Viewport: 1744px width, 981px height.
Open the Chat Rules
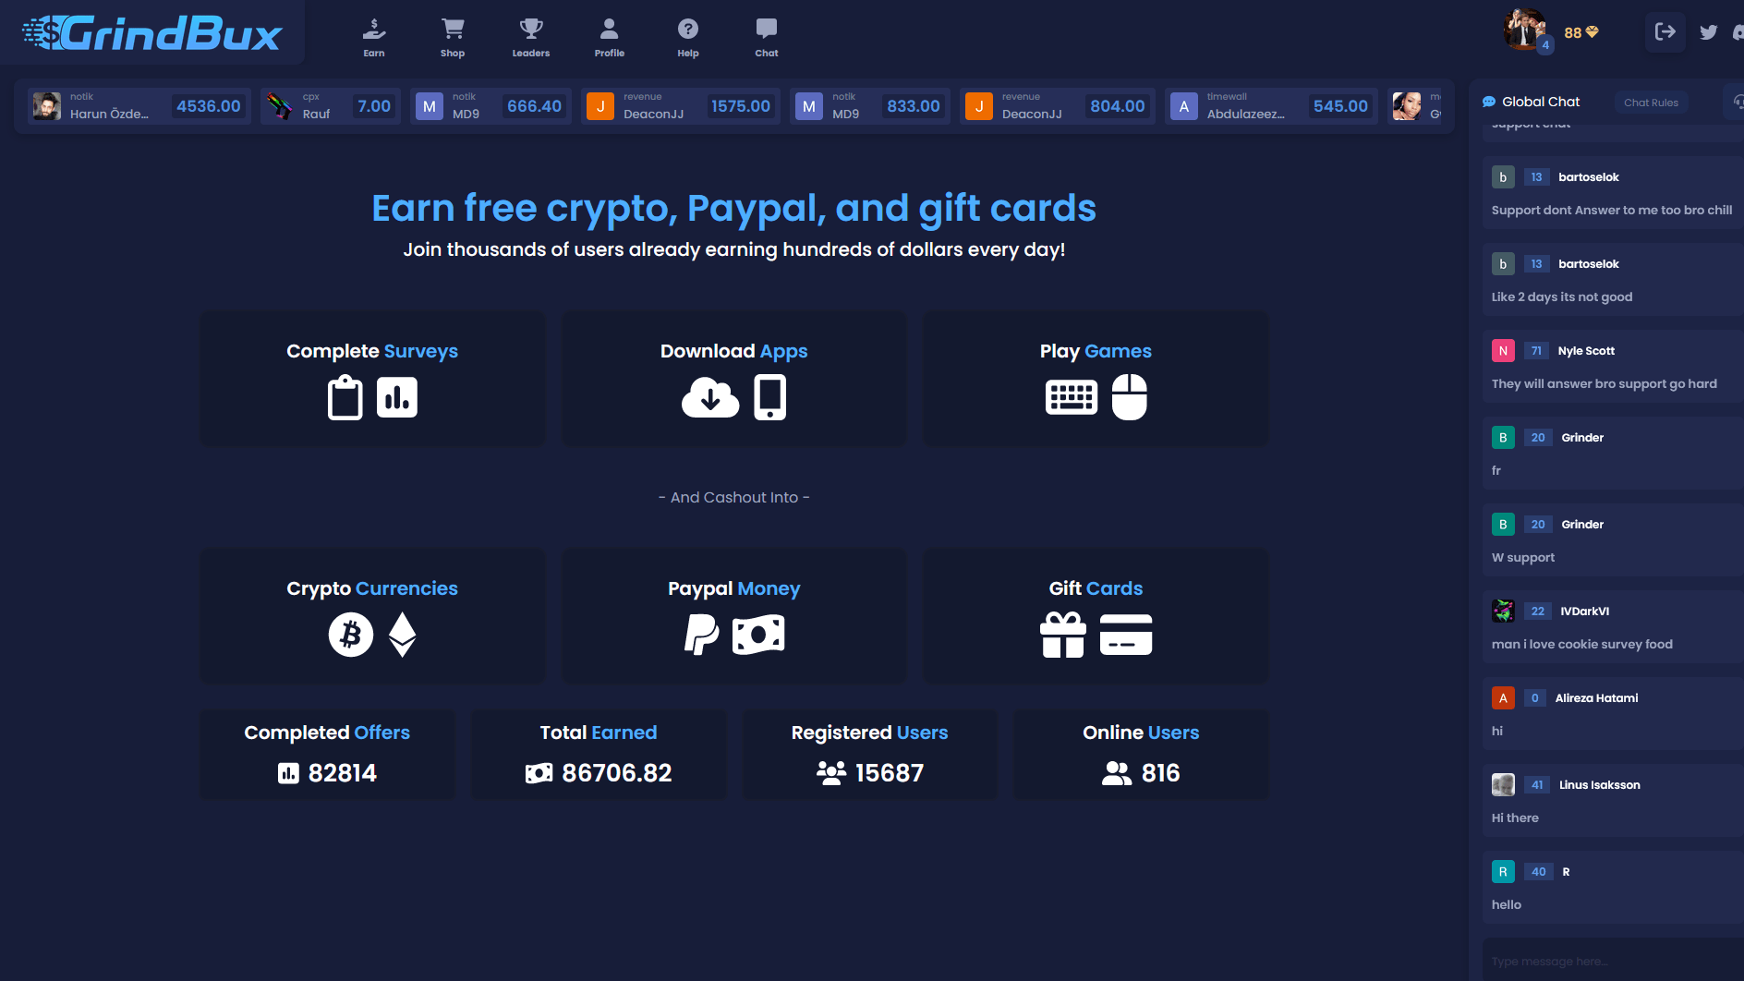[1651, 103]
